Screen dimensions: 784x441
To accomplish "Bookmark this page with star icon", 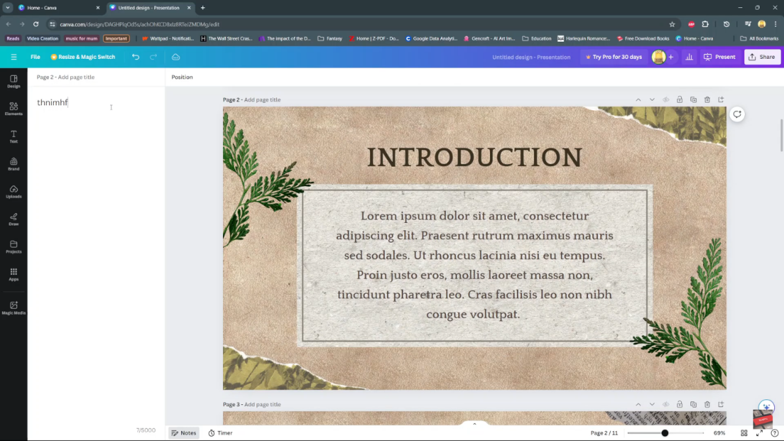I will click(x=672, y=24).
